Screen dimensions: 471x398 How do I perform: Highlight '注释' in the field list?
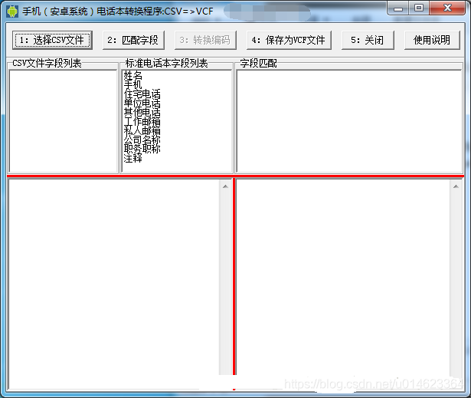point(132,158)
